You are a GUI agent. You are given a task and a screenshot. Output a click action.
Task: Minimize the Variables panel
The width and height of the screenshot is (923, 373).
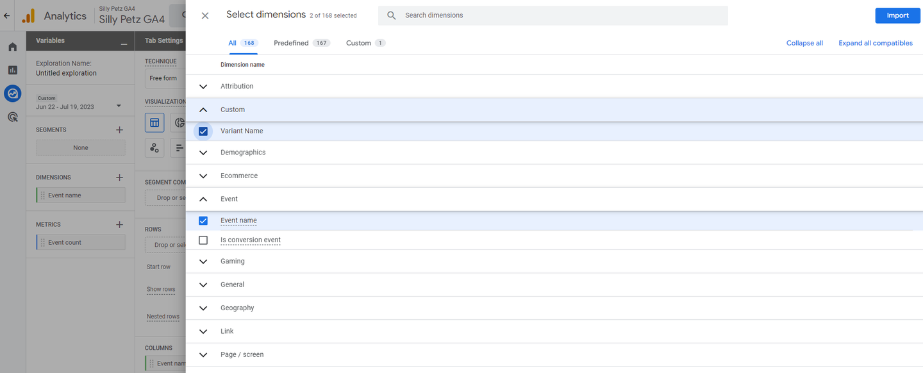[124, 44]
